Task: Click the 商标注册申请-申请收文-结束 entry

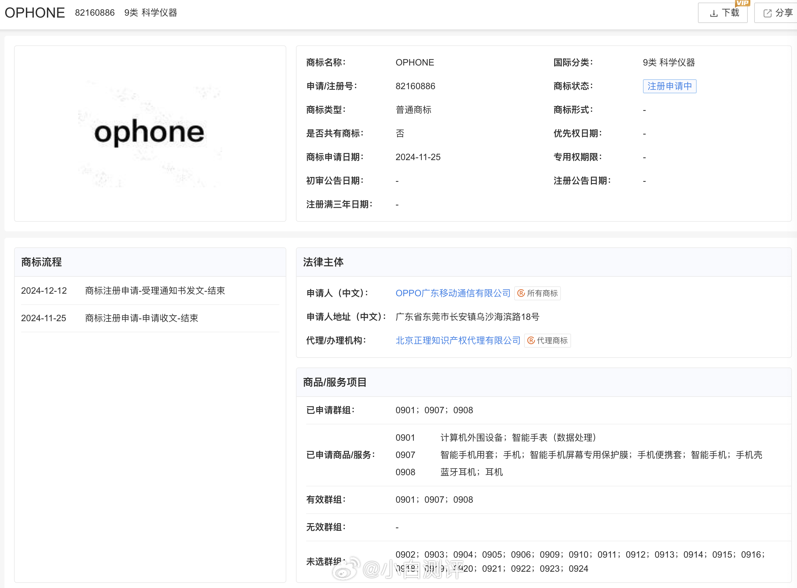Action: tap(141, 318)
